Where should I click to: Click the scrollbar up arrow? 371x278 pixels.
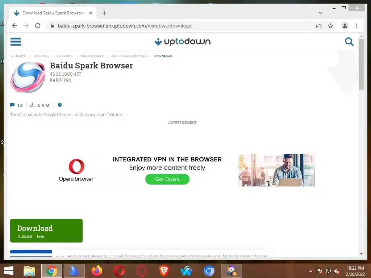click(361, 36)
